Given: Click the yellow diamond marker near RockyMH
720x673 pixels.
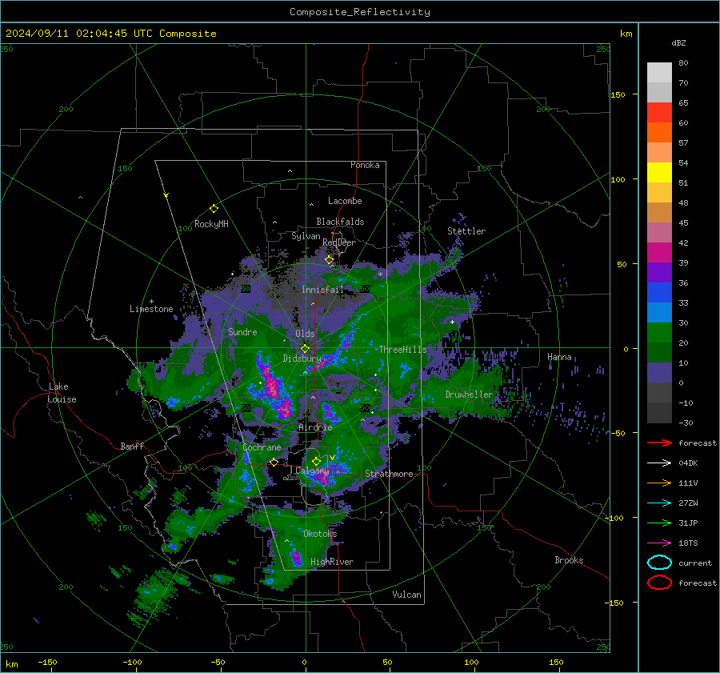Looking at the screenshot, I should pyautogui.click(x=214, y=209).
